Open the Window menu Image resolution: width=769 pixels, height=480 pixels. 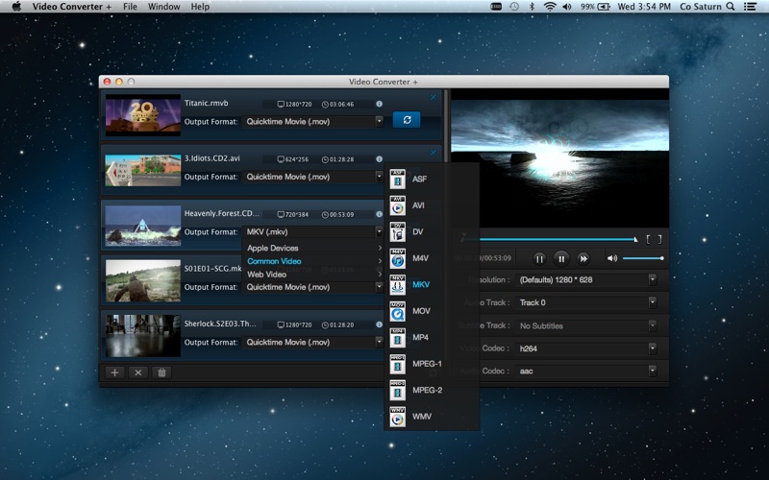(x=163, y=7)
